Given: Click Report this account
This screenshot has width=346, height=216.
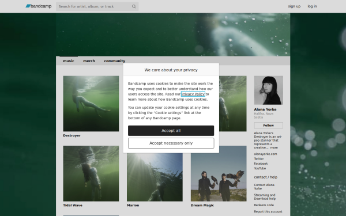Looking at the screenshot, I should [268, 211].
